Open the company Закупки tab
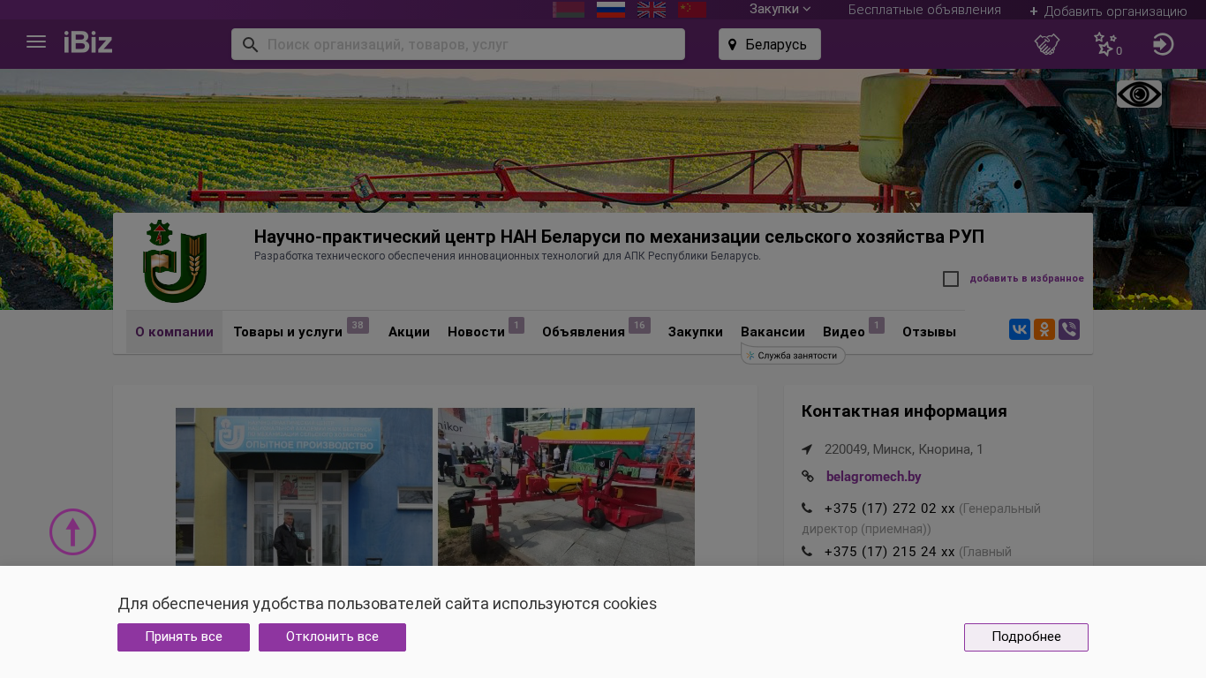The image size is (1206, 678). (696, 332)
